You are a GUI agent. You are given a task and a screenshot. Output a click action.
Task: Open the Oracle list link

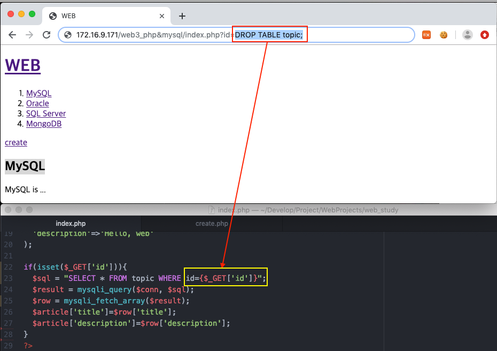pyautogui.click(x=37, y=103)
